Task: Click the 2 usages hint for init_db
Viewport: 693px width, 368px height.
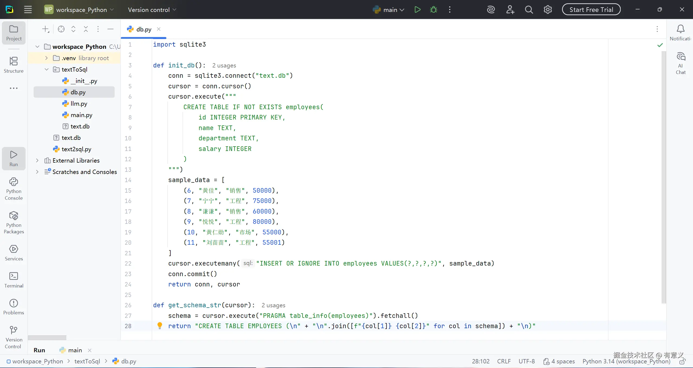Action: [x=224, y=66]
